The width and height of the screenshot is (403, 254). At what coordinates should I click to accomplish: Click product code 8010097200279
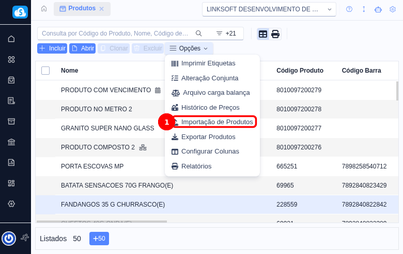pyautogui.click(x=299, y=90)
